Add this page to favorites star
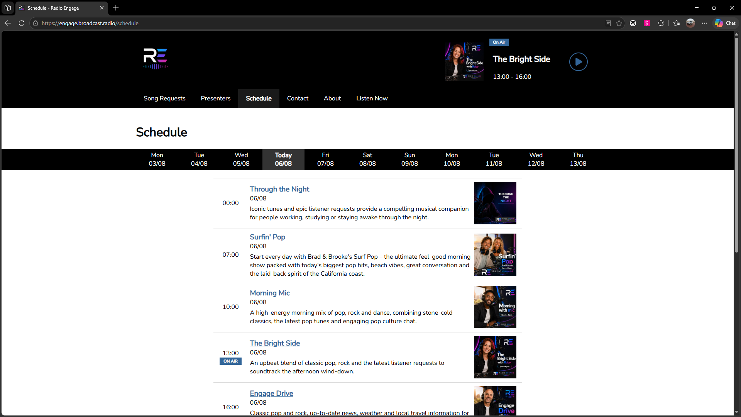This screenshot has height=417, width=741. pos(619,23)
